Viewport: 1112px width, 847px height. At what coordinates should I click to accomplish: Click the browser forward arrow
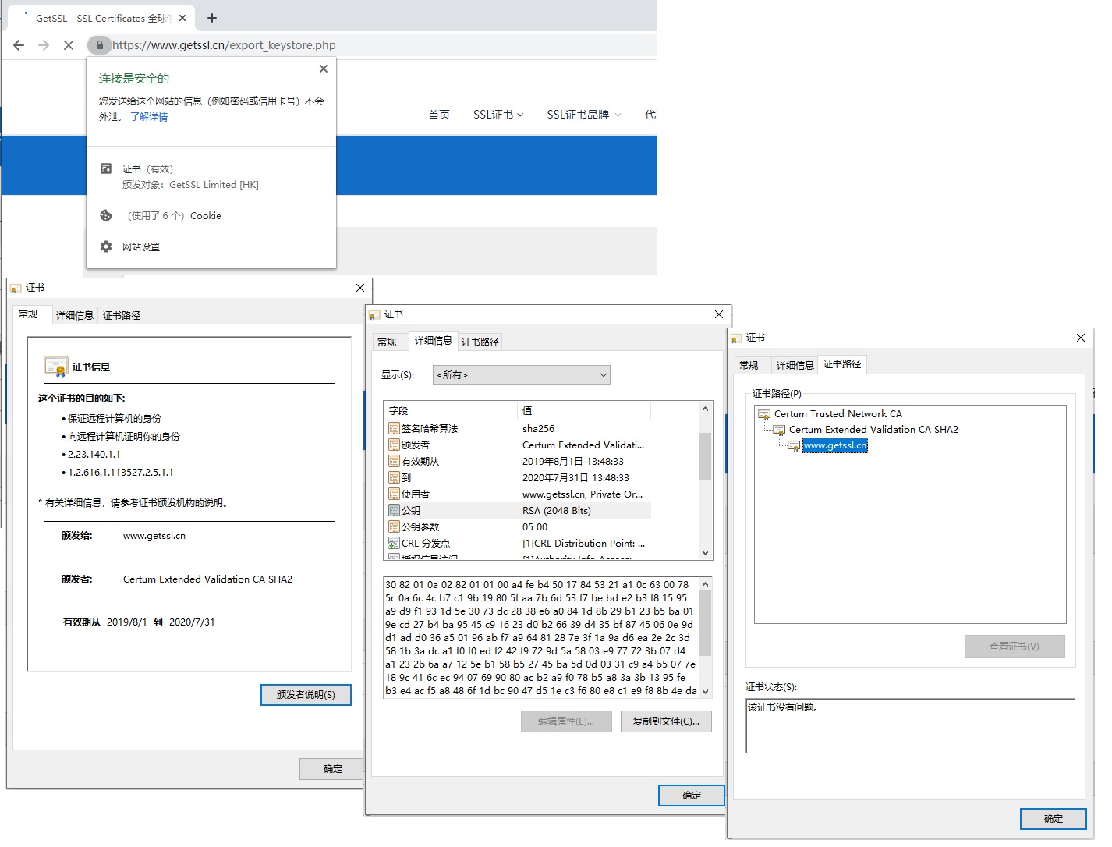44,45
